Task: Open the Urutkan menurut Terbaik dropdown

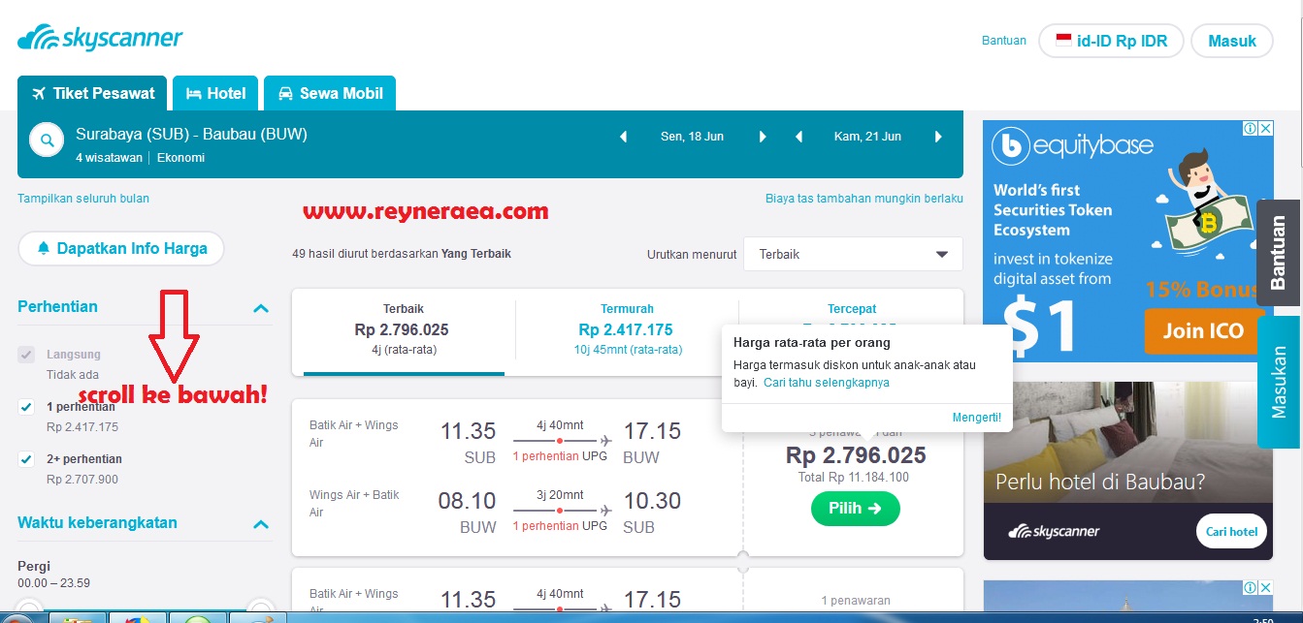Action: coord(853,254)
